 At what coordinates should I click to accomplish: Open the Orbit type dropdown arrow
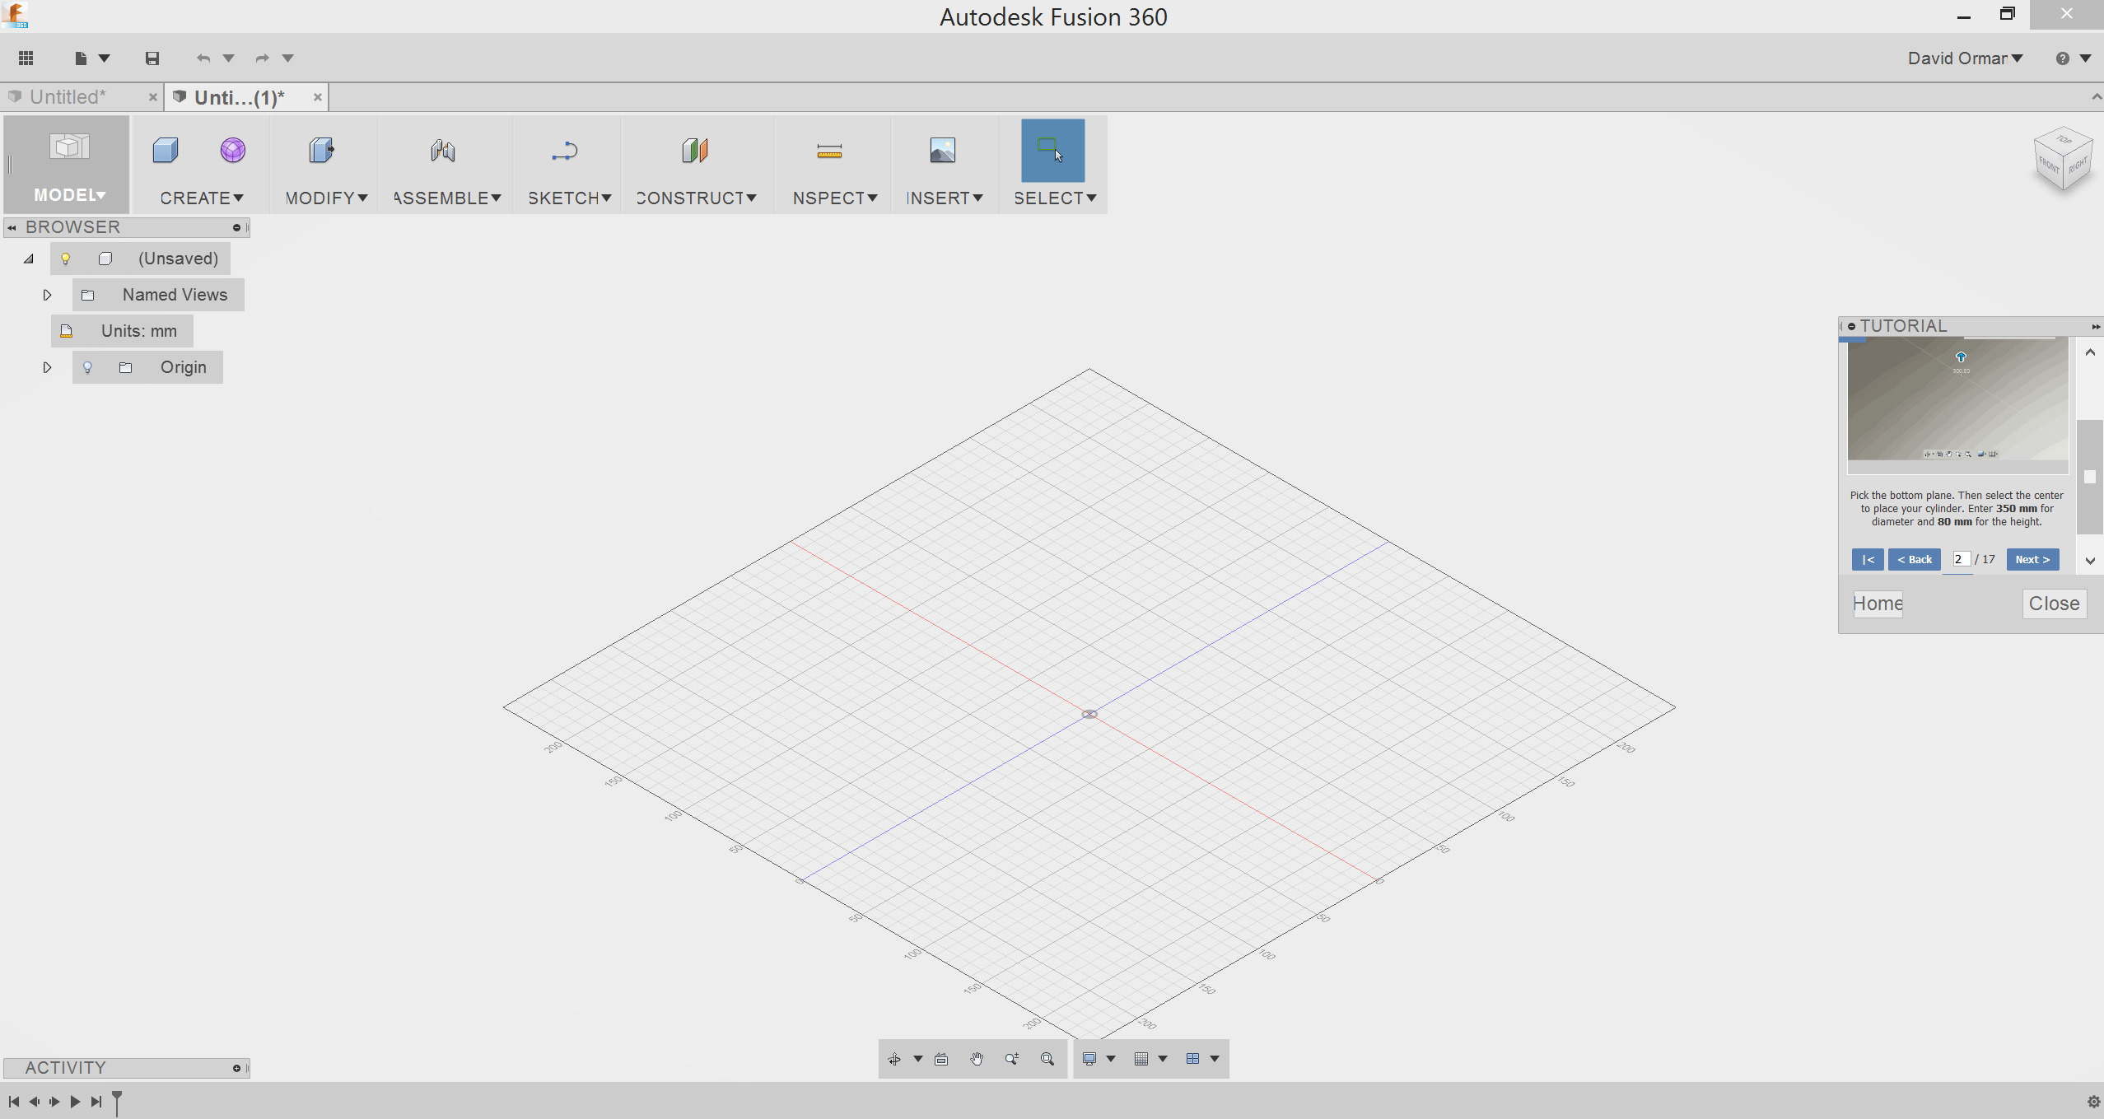tap(917, 1059)
